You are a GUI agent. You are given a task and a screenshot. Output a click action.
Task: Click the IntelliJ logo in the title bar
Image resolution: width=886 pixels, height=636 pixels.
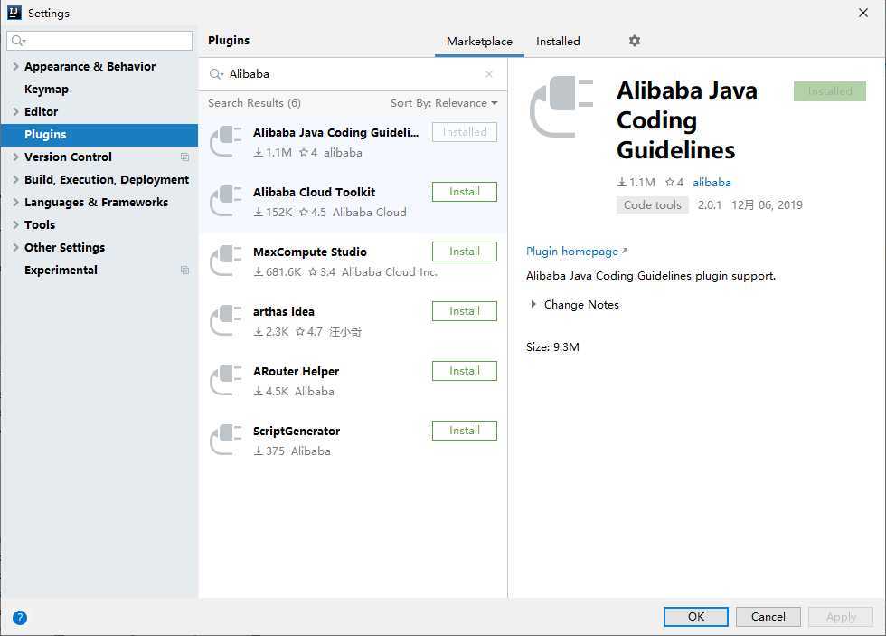point(14,13)
